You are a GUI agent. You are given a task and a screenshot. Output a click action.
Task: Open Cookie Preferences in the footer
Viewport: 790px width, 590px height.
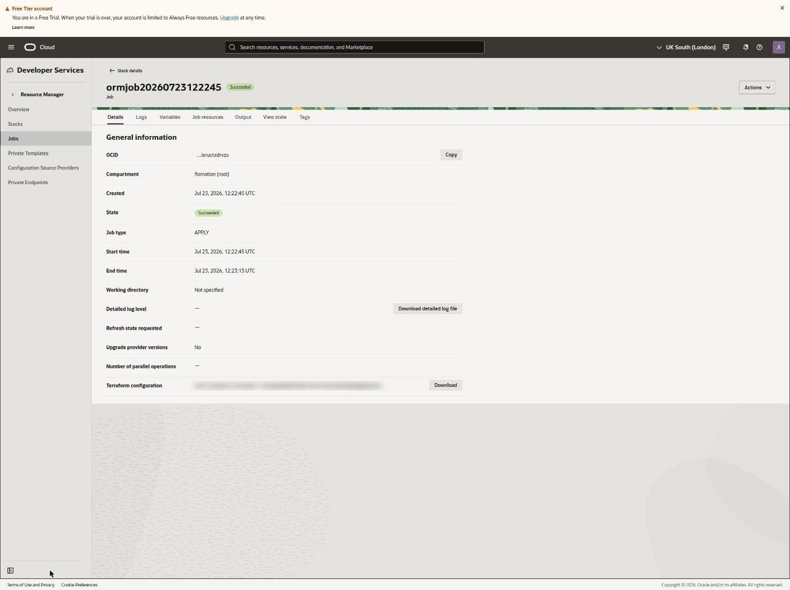(79, 585)
